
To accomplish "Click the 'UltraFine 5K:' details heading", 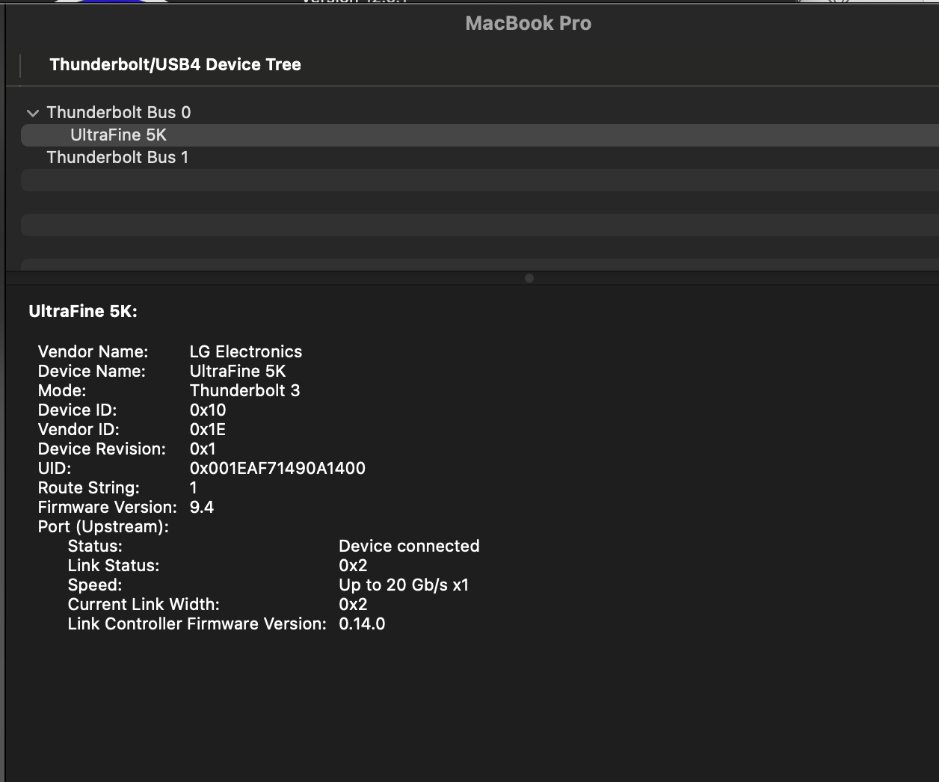I will coord(83,312).
